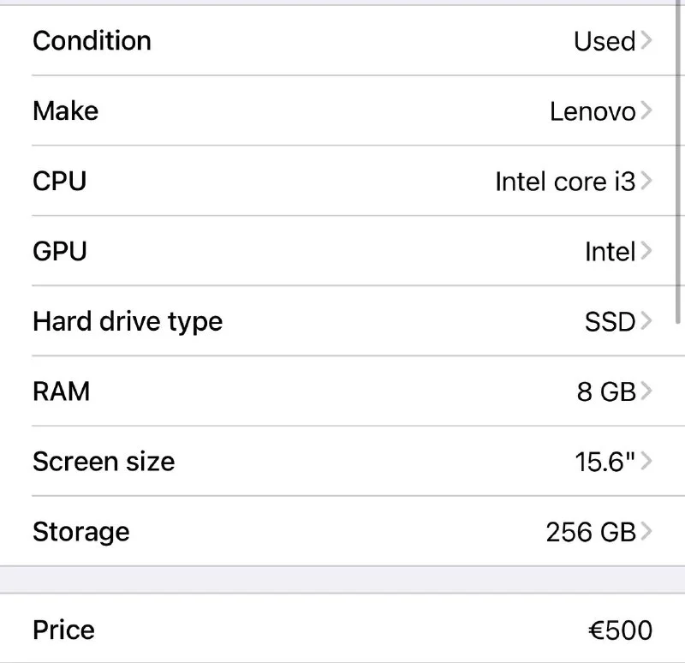Expand the chevron beside Lenovo
Screen dimensions: 685x663
tap(646, 111)
